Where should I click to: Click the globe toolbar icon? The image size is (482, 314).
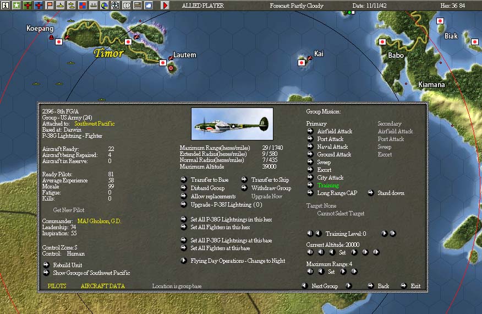105,6
